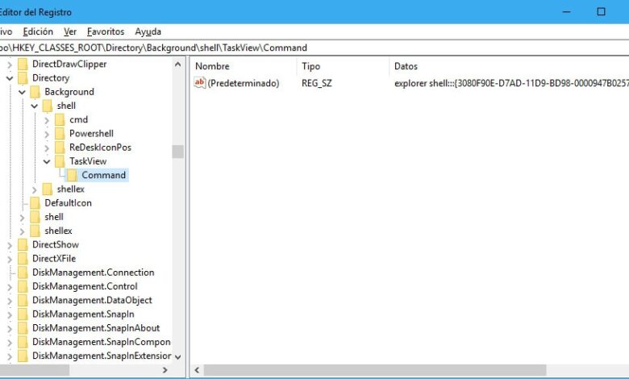Image resolution: width=629 pixels, height=379 pixels.
Task: Click the DiskManagement.SnapInAbout folder icon
Action: pos(23,328)
